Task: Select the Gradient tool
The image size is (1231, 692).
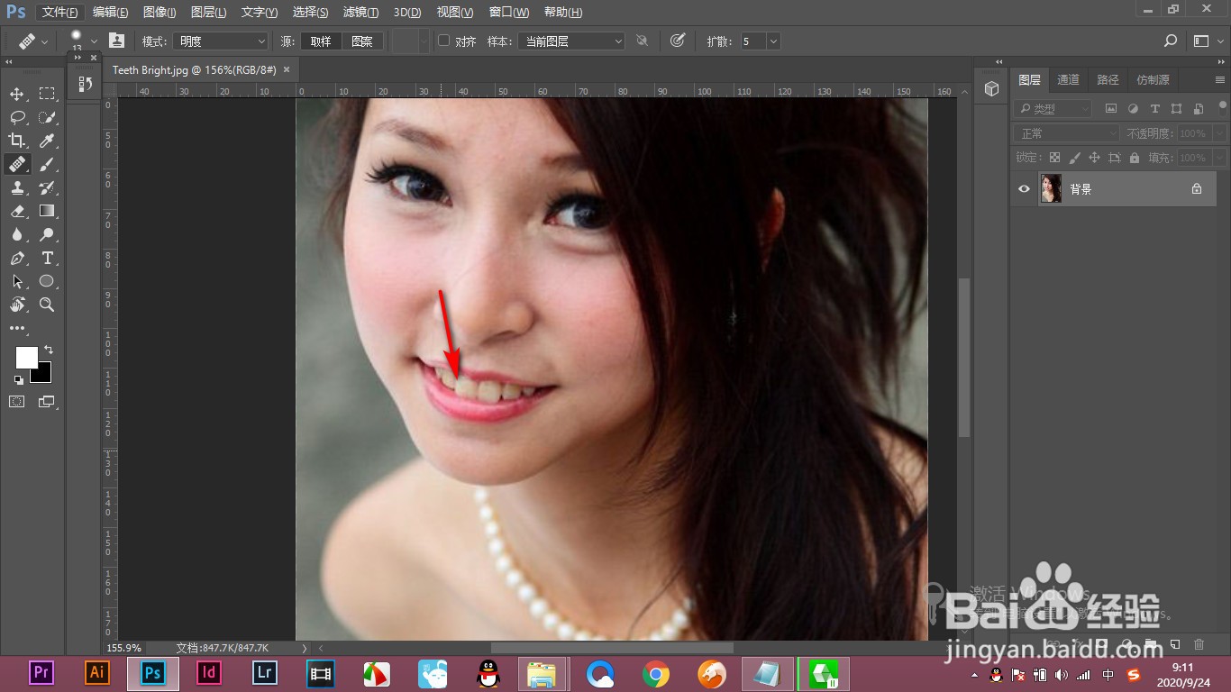Action: tap(47, 211)
